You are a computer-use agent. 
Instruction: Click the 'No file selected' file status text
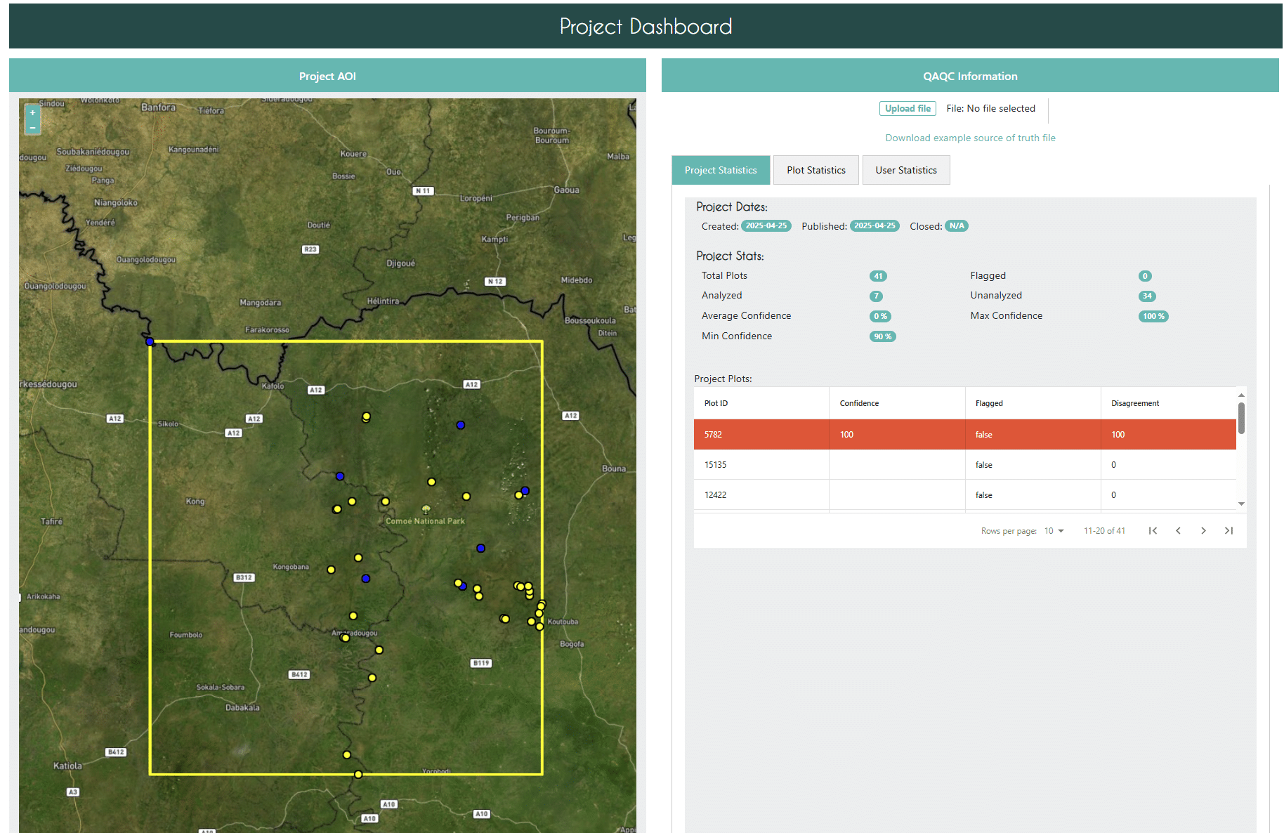tap(1001, 108)
